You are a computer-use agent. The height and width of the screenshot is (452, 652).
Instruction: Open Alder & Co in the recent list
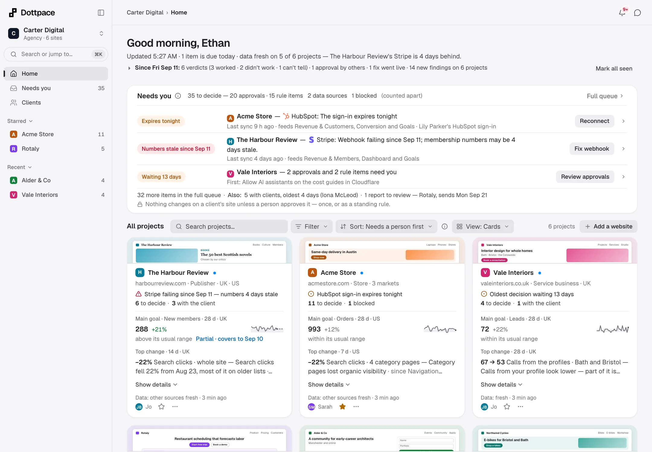pos(56,180)
